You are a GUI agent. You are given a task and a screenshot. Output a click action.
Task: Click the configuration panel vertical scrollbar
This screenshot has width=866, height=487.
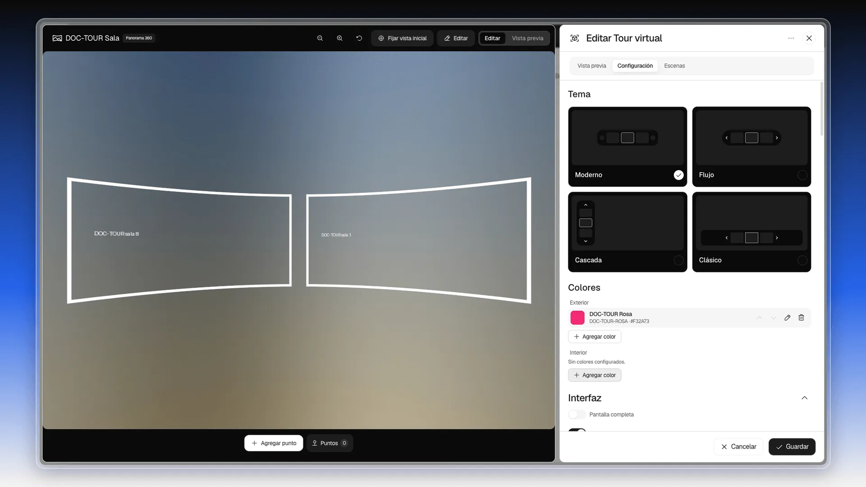(821, 109)
